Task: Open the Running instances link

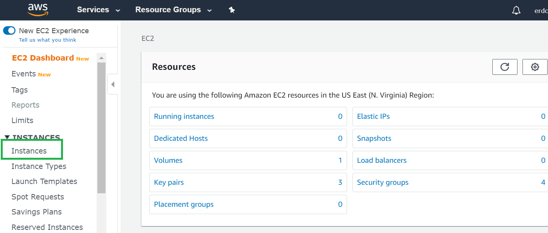Action: pos(184,117)
